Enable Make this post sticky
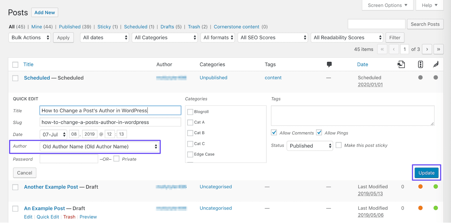Viewport: 451px width, 223px height. click(x=339, y=145)
